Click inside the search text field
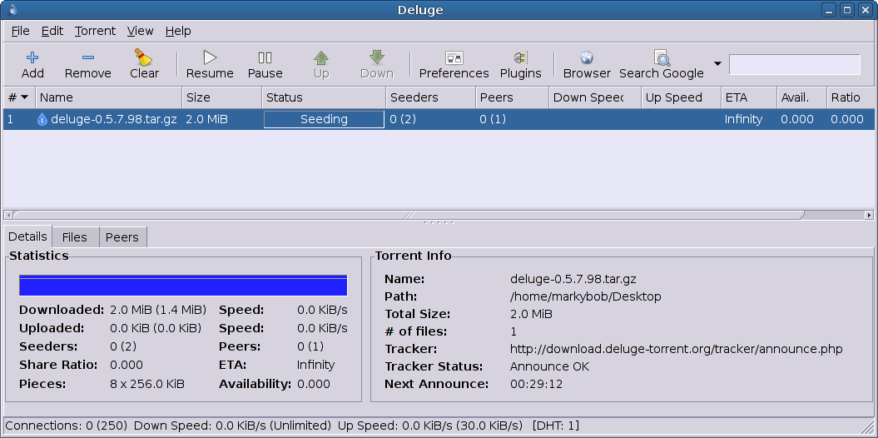The height and width of the screenshot is (438, 878). [x=795, y=64]
